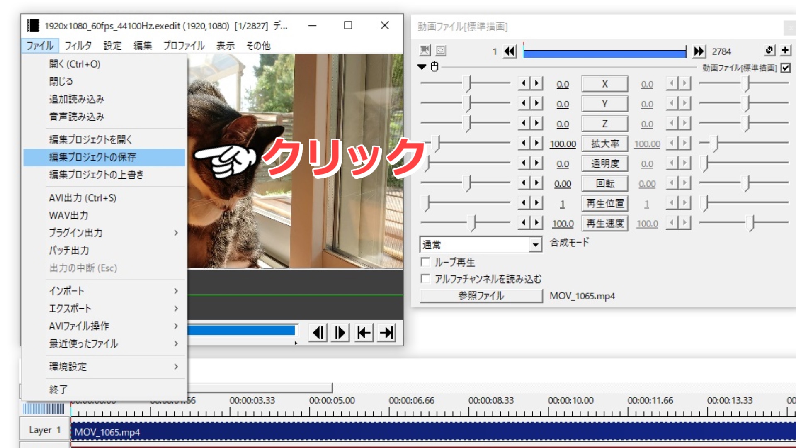Click the left 拡大率 value 100.00
This screenshot has width=796, height=448.
tap(563, 144)
